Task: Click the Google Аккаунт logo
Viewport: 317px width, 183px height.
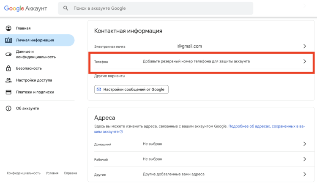Action: 25,8
